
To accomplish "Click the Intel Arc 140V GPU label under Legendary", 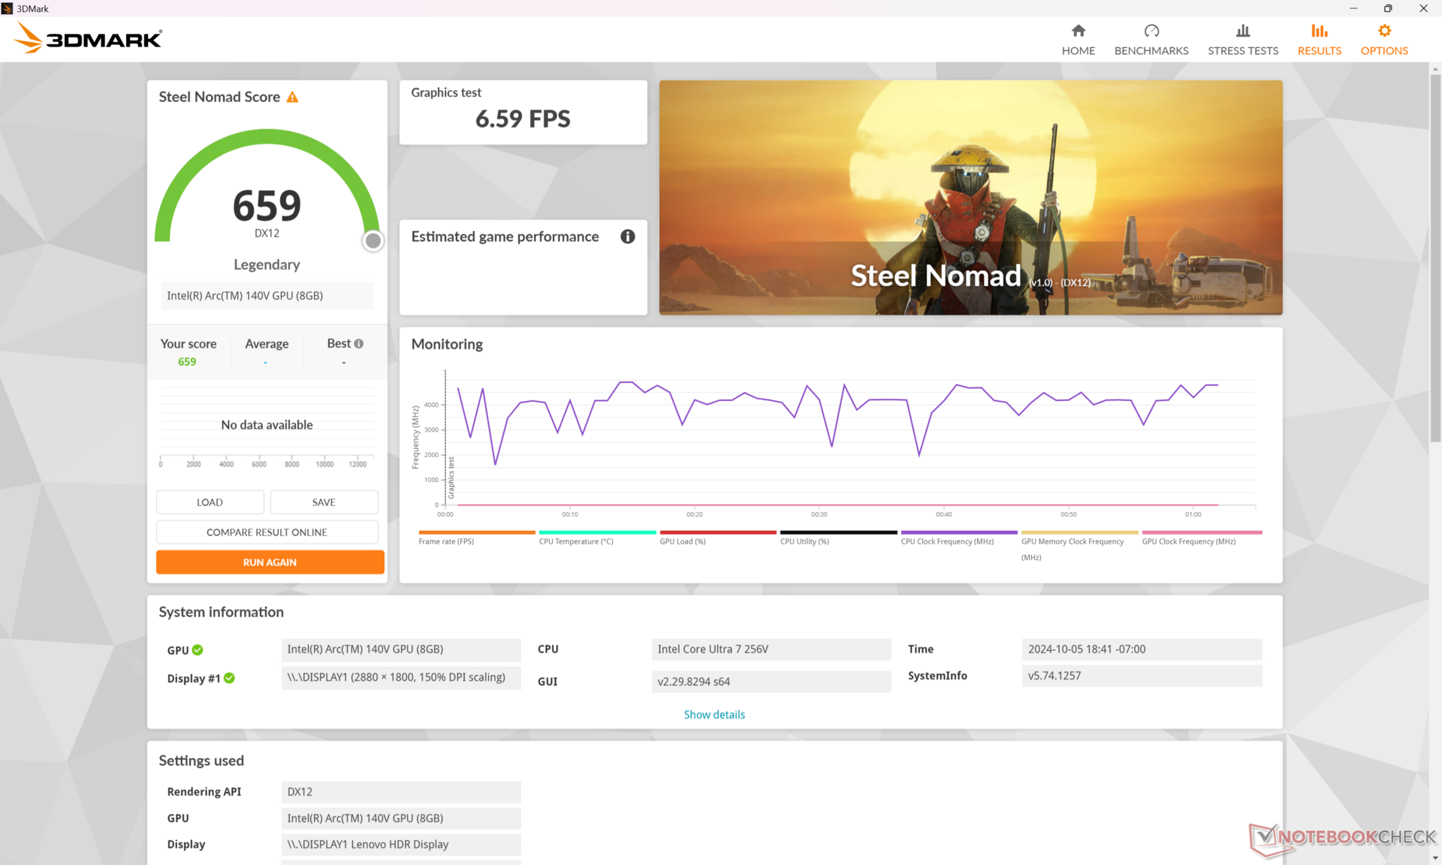I will point(267,296).
